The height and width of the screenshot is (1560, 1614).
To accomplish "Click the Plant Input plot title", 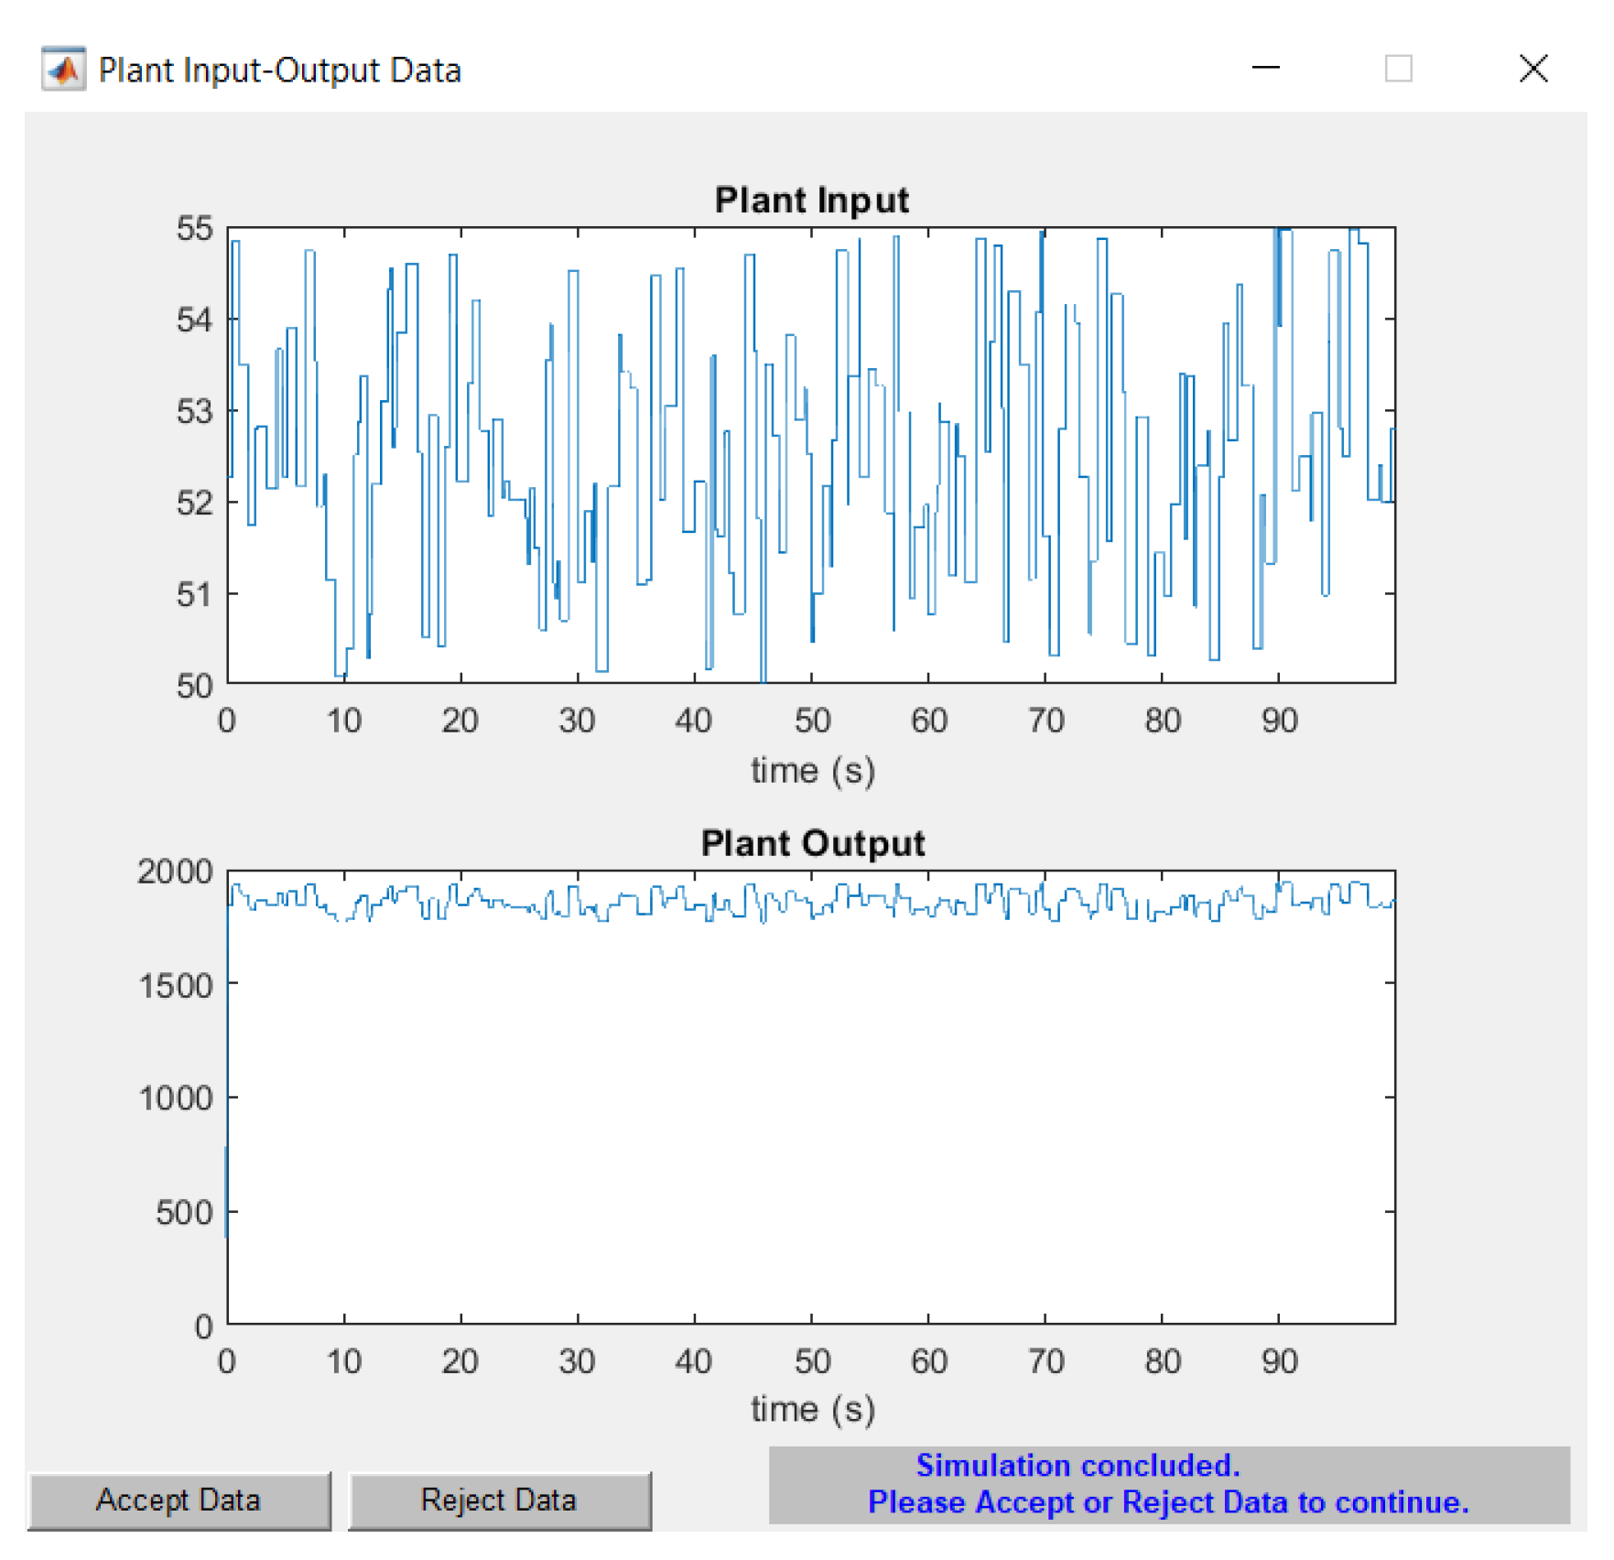I will [812, 200].
